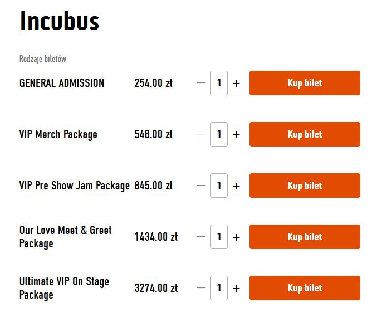Buy the GENERAL ADMISSION ticket
This screenshot has height=317, width=372.
(x=305, y=83)
